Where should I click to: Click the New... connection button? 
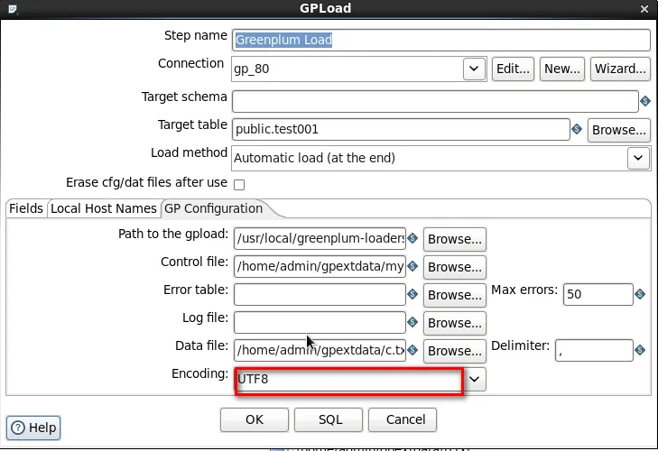click(x=562, y=69)
